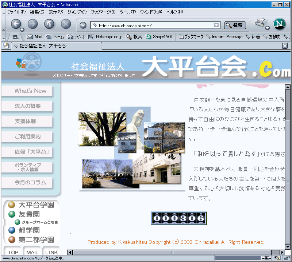Click the vertical scrollbar up arrow

(x=288, y=87)
